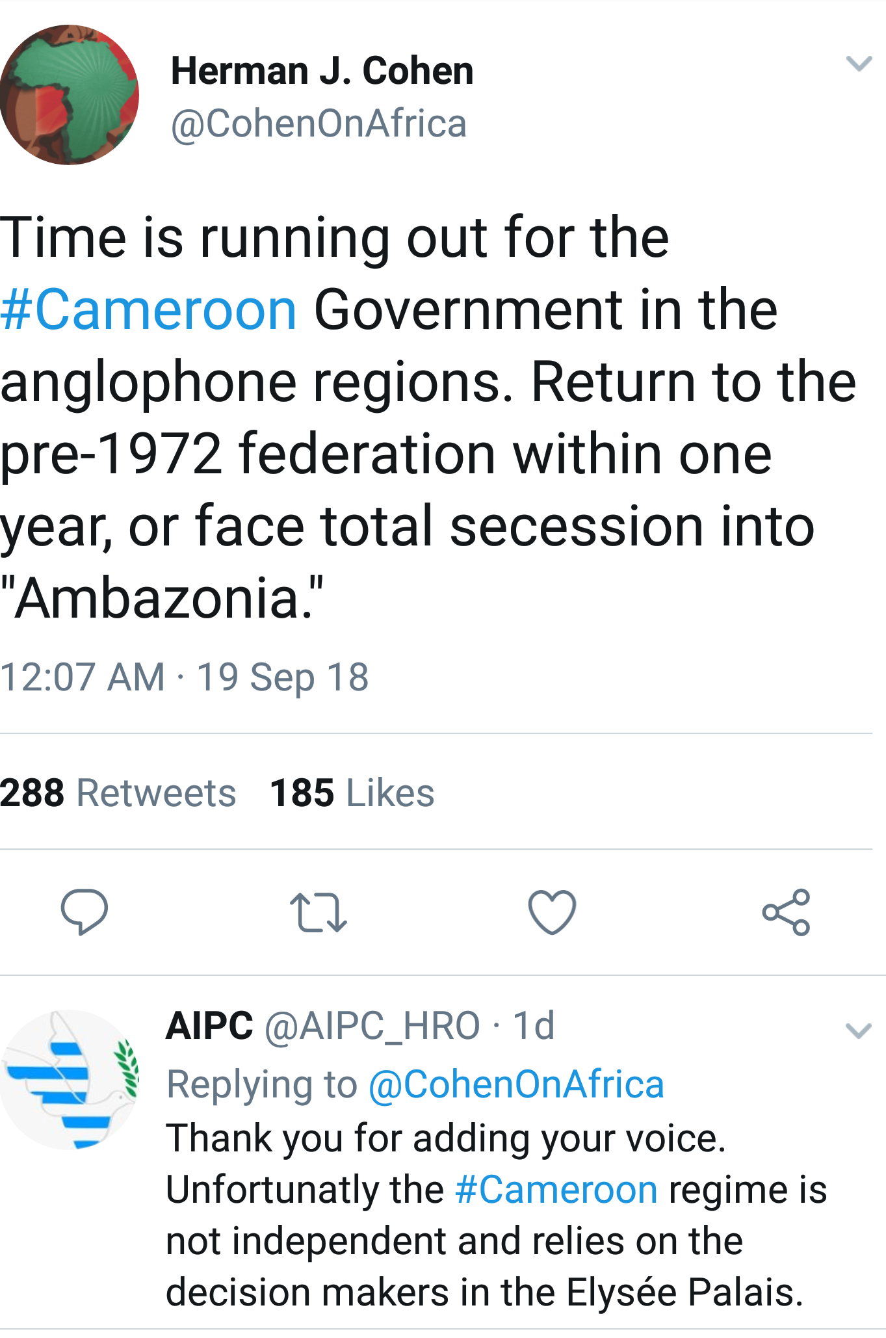Viewport: 886px width, 1338px height.
Task: Tap the reply speech bubble icon
Action: [84, 912]
